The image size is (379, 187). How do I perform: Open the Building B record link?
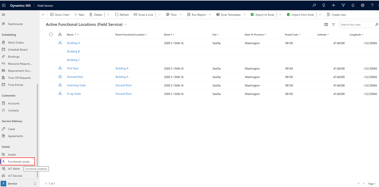coord(73,51)
